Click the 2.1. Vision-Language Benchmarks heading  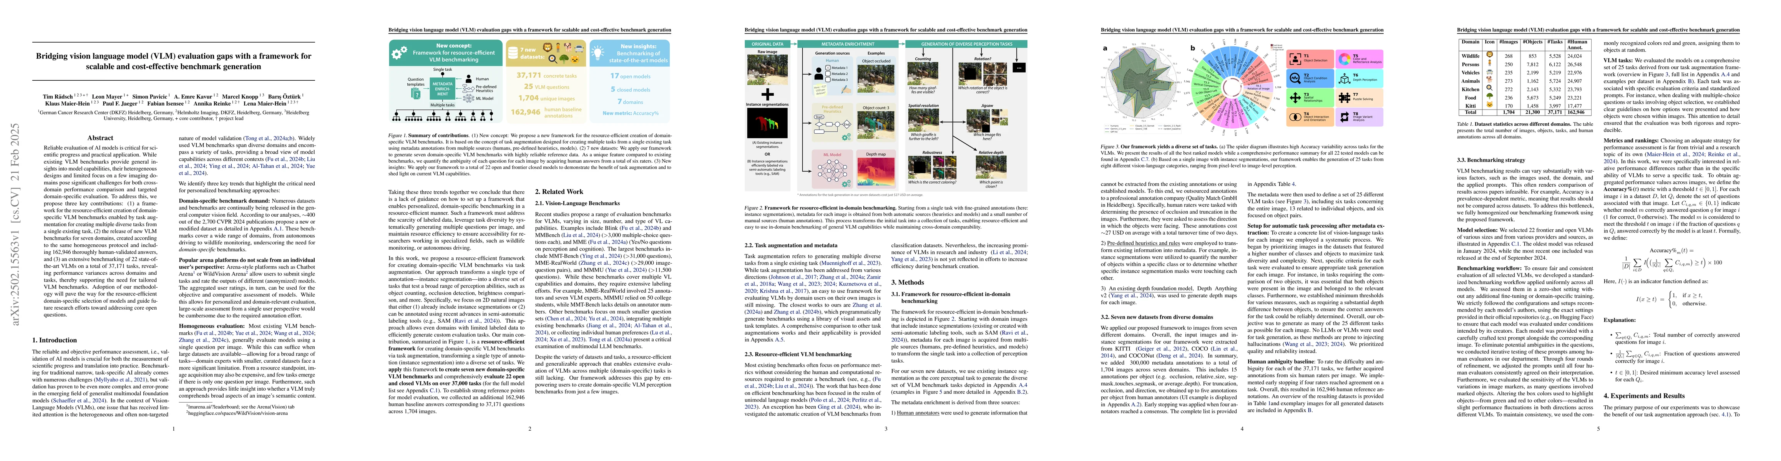(x=577, y=203)
